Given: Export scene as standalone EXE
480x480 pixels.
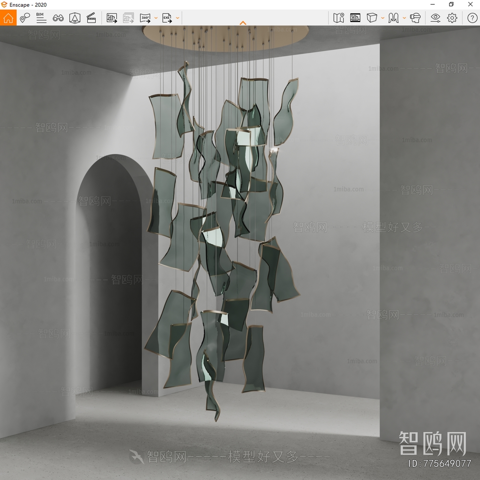Looking at the screenshot, I should [167, 18].
